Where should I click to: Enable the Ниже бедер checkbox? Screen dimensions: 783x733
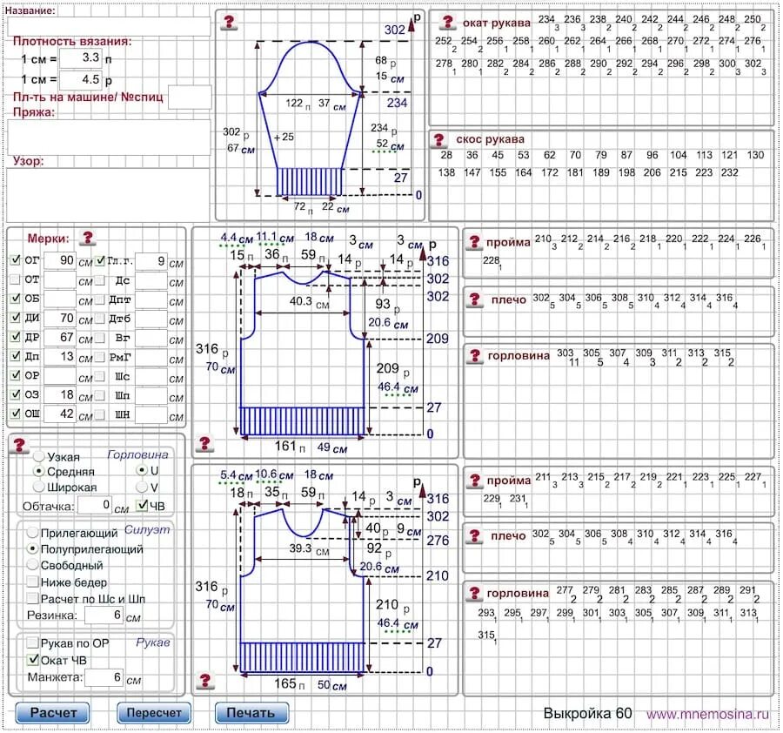click(33, 582)
